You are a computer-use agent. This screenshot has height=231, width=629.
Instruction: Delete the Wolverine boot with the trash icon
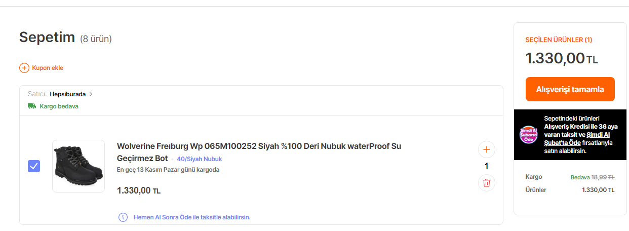(487, 183)
